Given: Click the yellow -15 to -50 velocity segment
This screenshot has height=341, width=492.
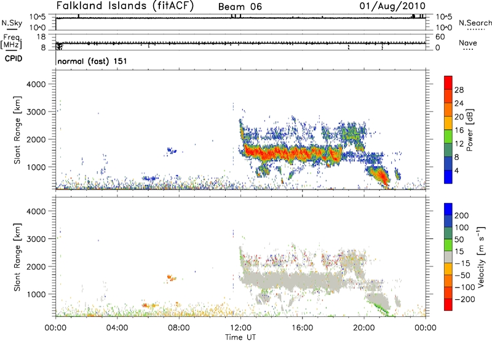Looking at the screenshot, I should click(448, 269).
